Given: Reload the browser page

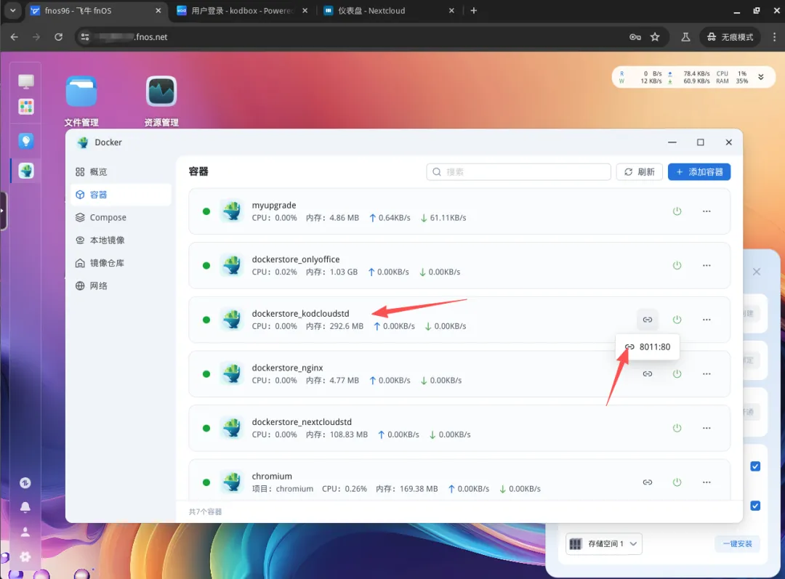Looking at the screenshot, I should [x=59, y=37].
